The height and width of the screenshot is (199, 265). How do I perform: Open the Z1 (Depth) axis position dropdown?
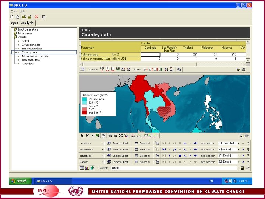click(x=239, y=156)
